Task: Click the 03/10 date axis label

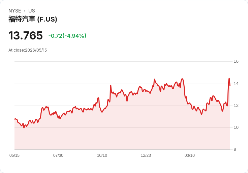Action: pos(190,155)
